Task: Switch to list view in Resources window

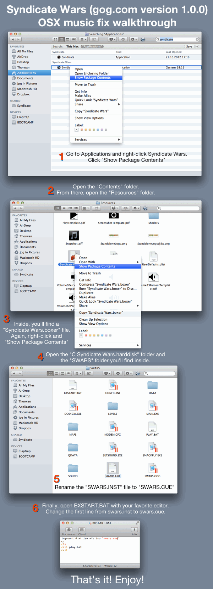Action: point(64,208)
